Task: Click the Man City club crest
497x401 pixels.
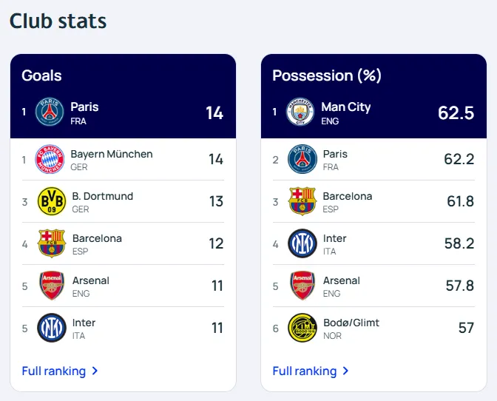Action: point(301,112)
